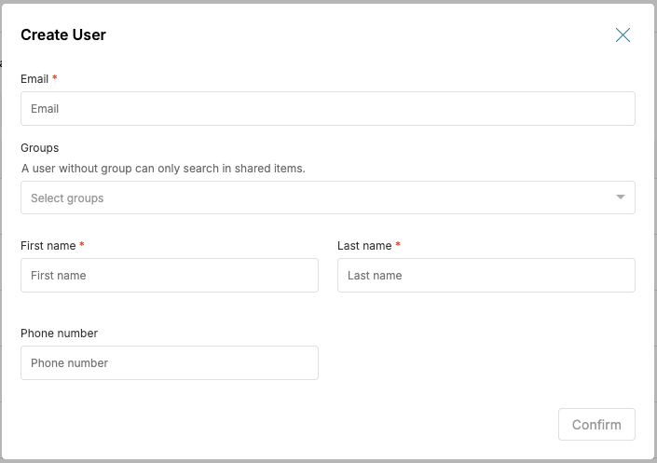The height and width of the screenshot is (463, 657).
Task: Click empty space right of Phone number field
Action: click(485, 363)
